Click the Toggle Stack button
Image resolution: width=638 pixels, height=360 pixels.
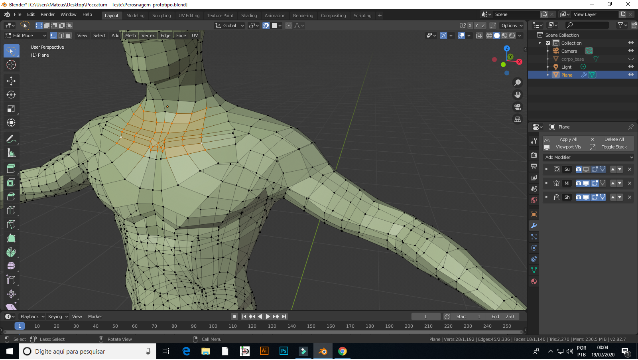tap(611, 147)
